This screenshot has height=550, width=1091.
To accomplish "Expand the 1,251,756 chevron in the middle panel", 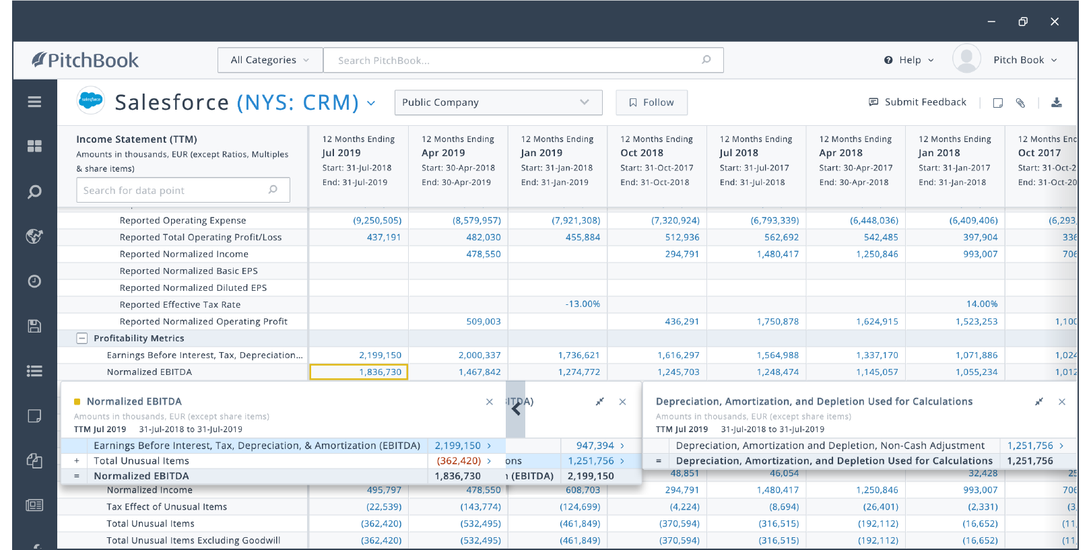I will click(x=622, y=461).
